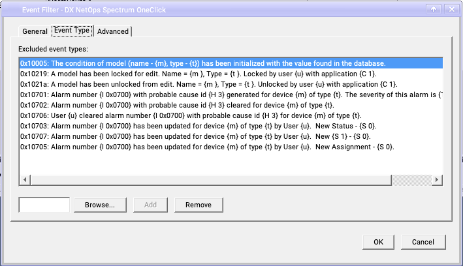The height and width of the screenshot is (266, 463).
Task: Select the 0x10703 New Status event row
Action: click(231, 126)
